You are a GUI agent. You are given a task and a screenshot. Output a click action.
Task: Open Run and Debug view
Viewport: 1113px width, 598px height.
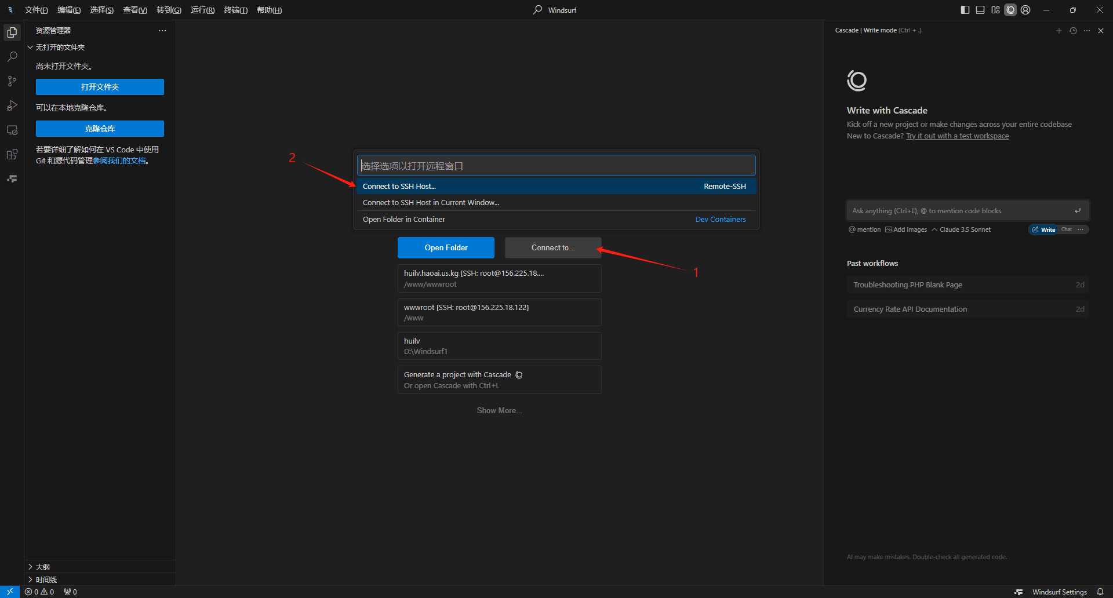coord(12,105)
